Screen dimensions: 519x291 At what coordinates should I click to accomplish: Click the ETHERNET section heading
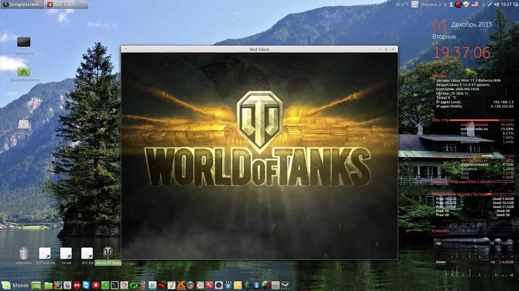[x=441, y=231]
